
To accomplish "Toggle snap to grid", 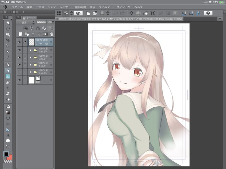I will 199,13.
